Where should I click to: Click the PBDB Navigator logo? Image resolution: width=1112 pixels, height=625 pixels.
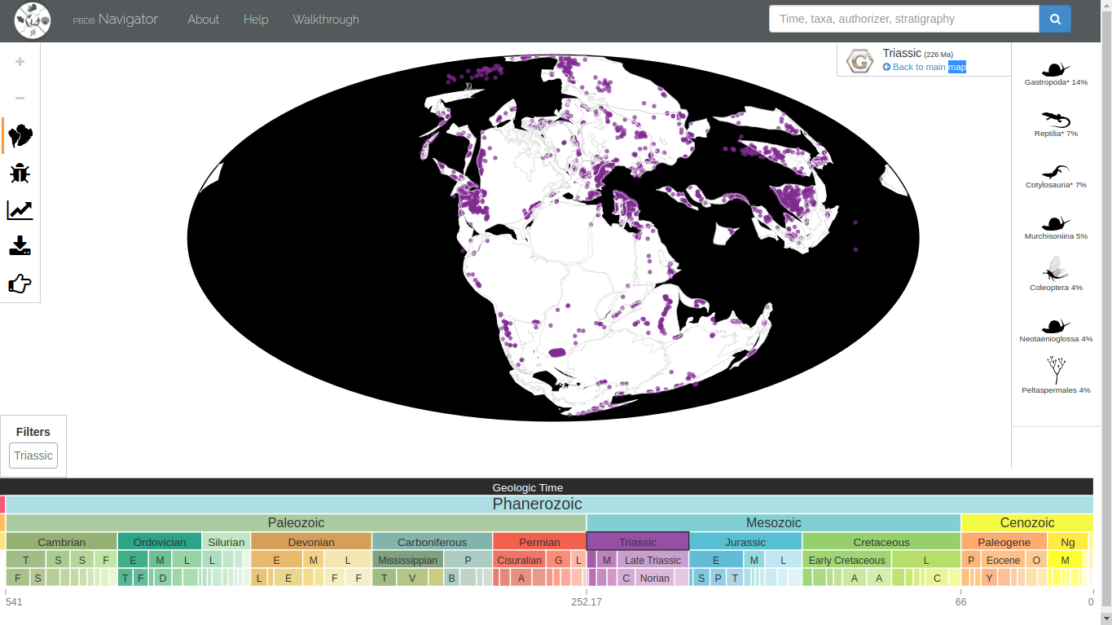click(33, 20)
